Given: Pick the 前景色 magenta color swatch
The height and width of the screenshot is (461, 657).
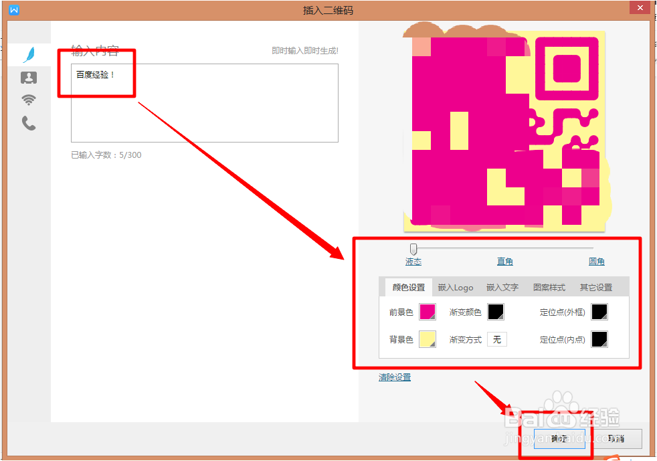Looking at the screenshot, I should pyautogui.click(x=428, y=312).
